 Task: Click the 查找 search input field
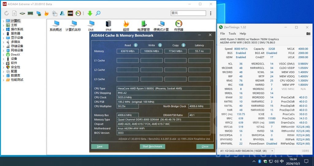(x=188, y=13)
